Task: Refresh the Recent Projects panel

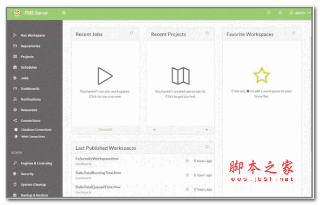Action: click(207, 33)
